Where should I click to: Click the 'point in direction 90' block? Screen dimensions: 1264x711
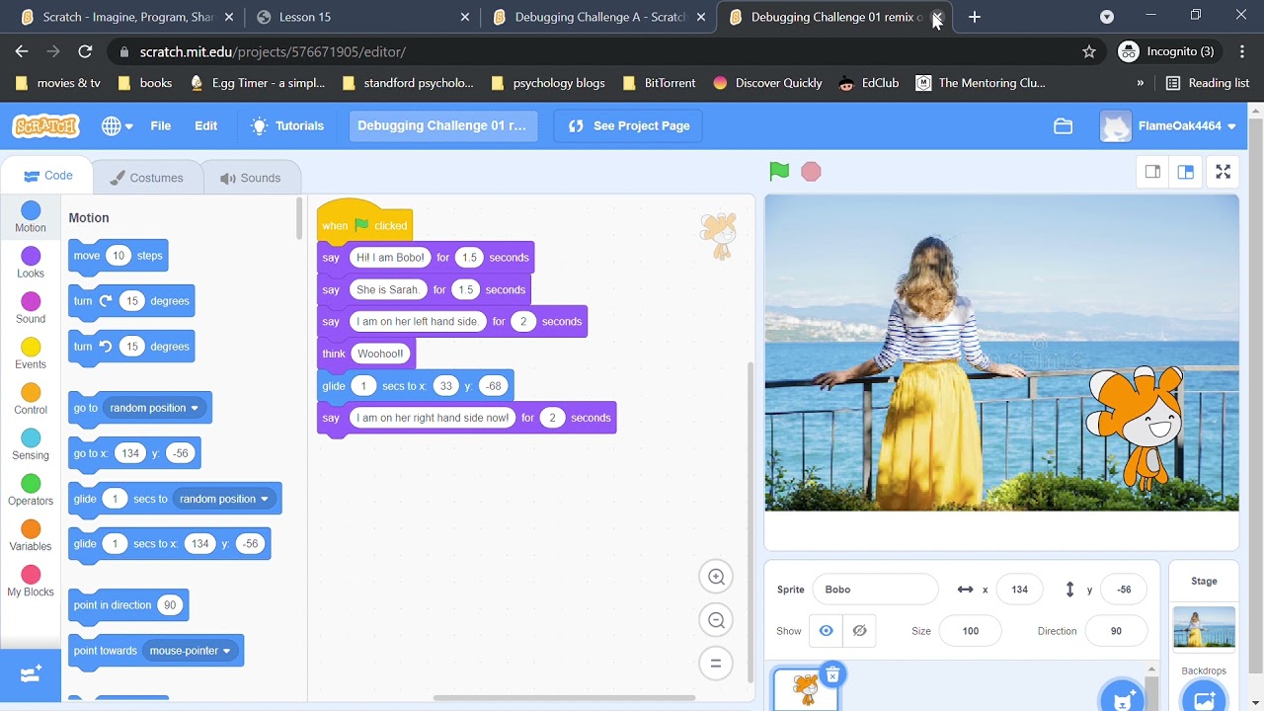pos(128,605)
